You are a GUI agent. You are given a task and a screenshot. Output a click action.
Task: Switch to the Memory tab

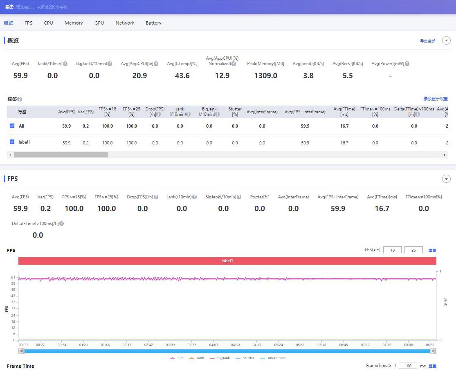click(74, 22)
